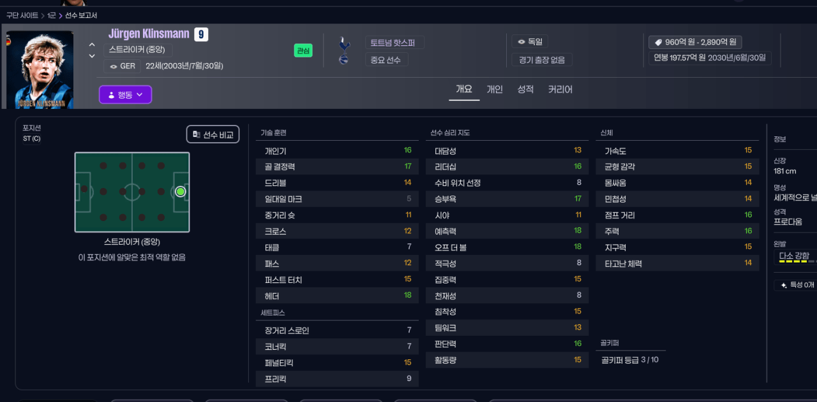Click the 특성 0개 traits button
Image resolution: width=817 pixels, height=402 pixels.
point(797,285)
